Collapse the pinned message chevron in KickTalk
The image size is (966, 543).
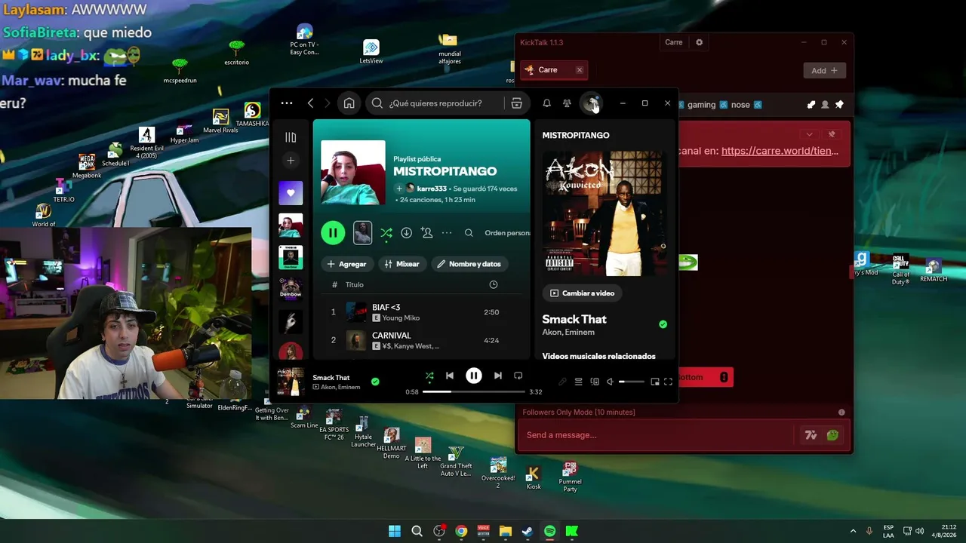point(809,134)
